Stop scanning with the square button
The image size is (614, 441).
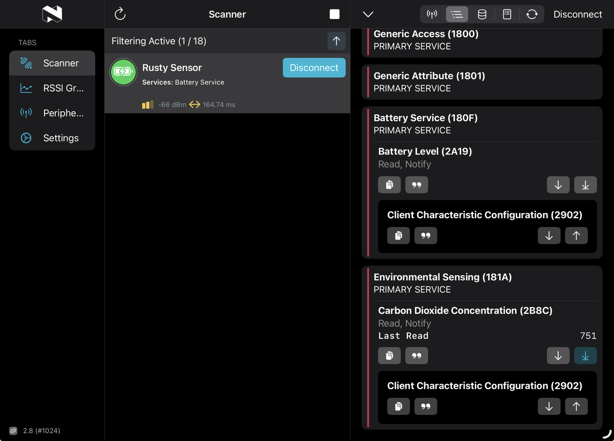coord(335,14)
